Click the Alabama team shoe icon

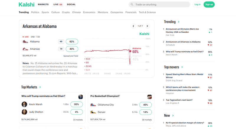pyautogui.click(x=26, y=42)
